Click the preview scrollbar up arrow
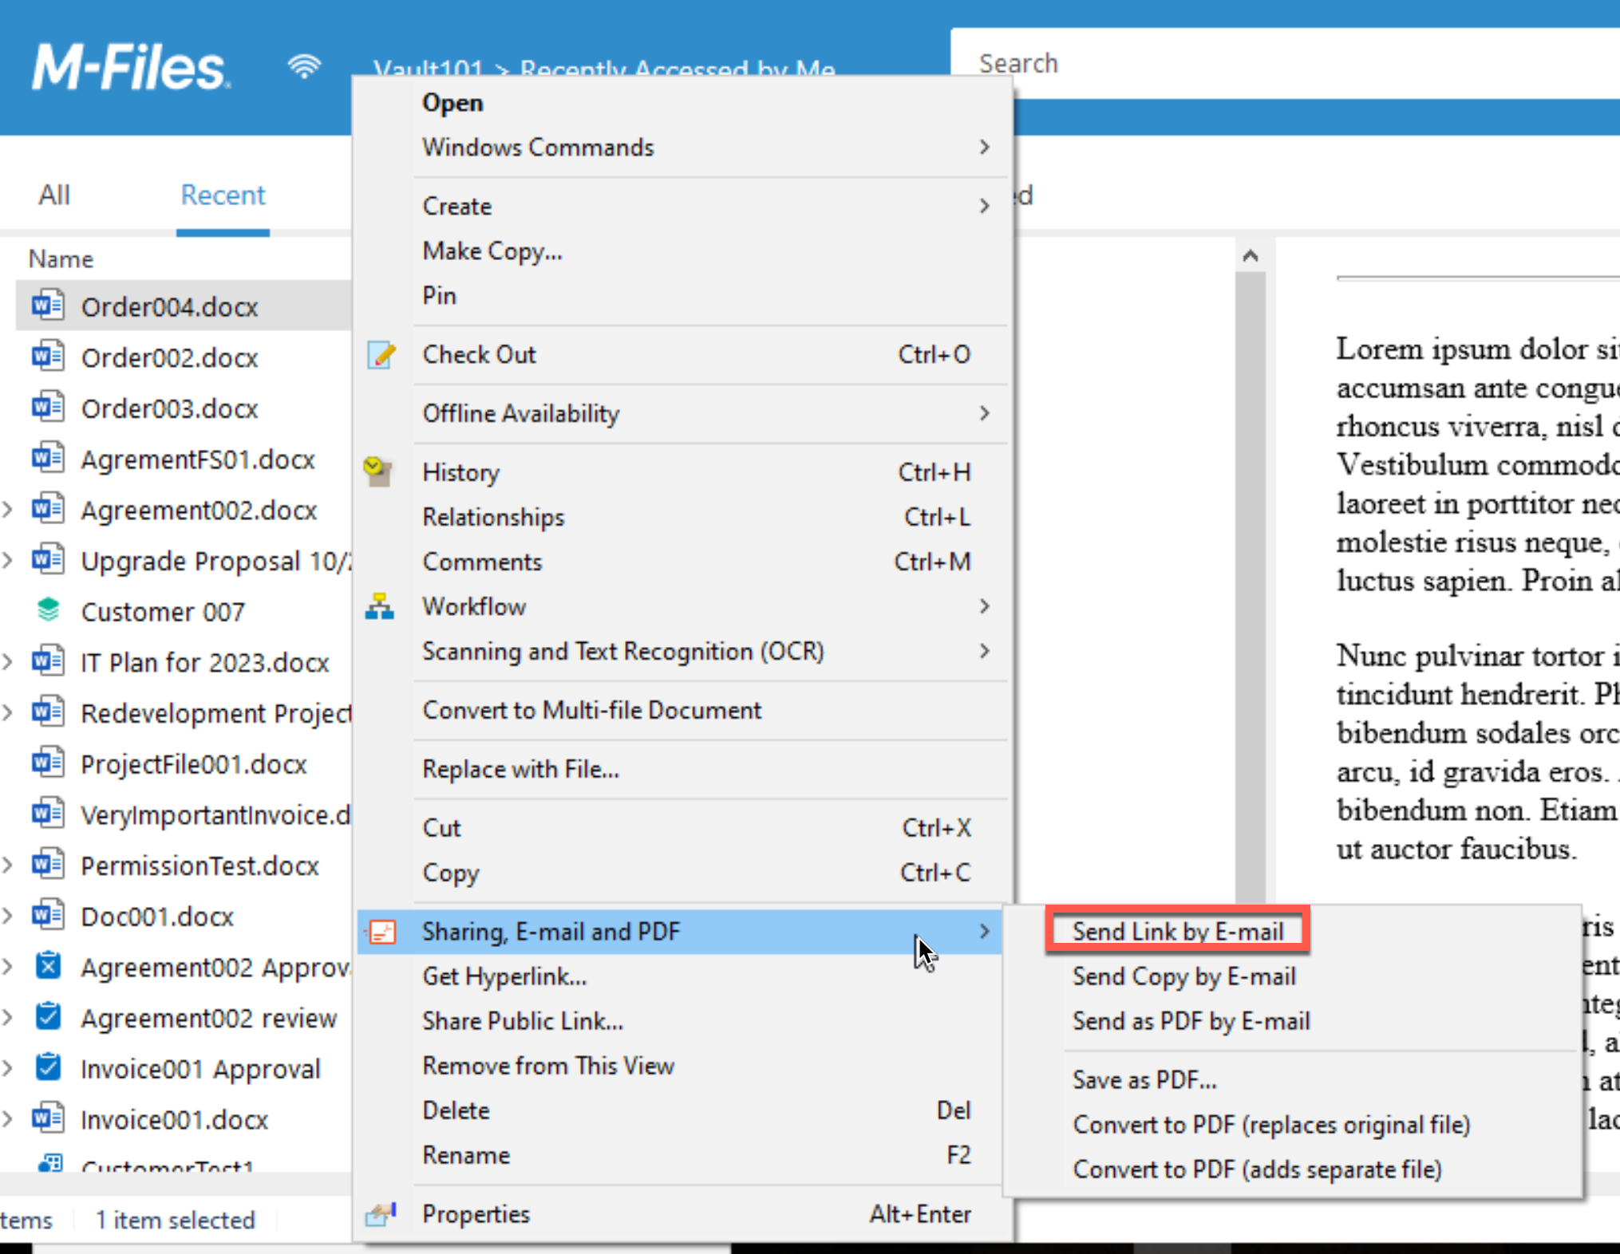This screenshot has height=1254, width=1620. click(1251, 256)
